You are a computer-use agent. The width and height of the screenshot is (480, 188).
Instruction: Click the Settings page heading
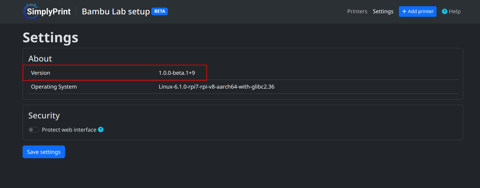50,38
